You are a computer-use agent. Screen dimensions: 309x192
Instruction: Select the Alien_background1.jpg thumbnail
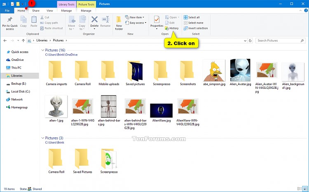293,72
